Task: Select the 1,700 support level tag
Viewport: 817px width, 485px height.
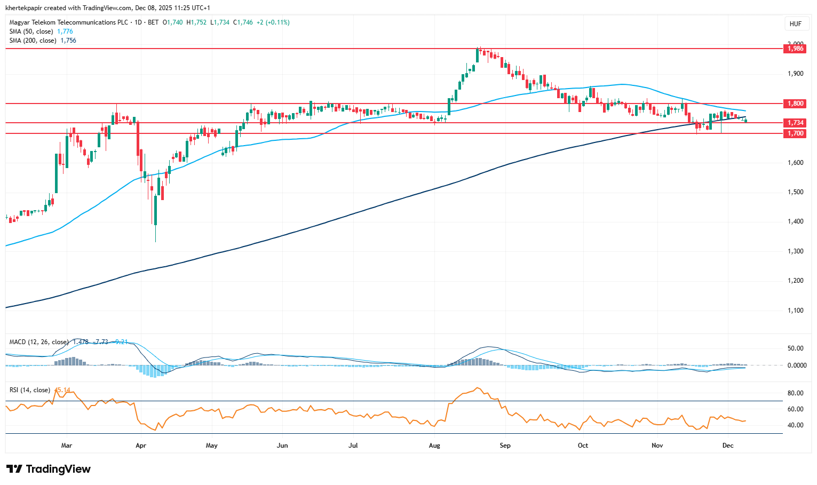Action: pos(795,133)
